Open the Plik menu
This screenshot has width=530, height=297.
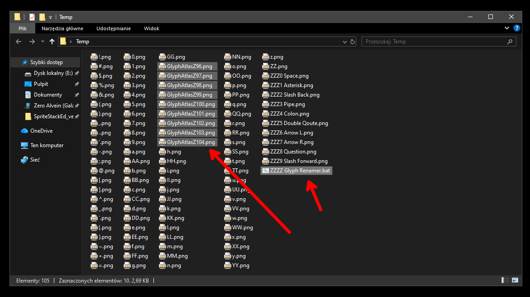coord(23,28)
